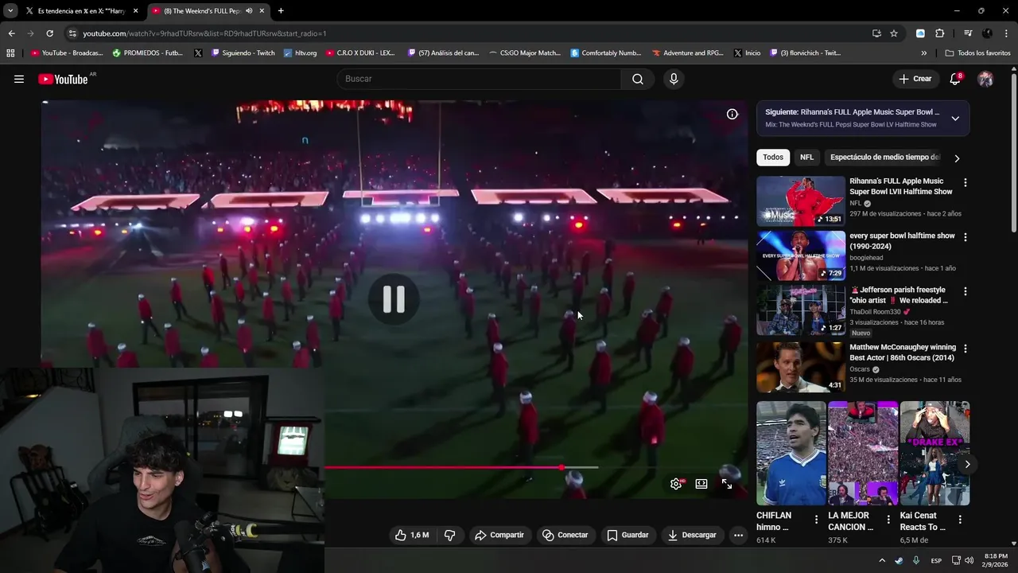Open options for CHIFLAN himno short
The image size is (1018, 573).
click(816, 519)
